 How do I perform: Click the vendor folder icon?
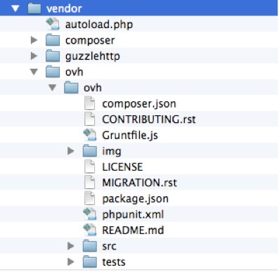coord(34,8)
